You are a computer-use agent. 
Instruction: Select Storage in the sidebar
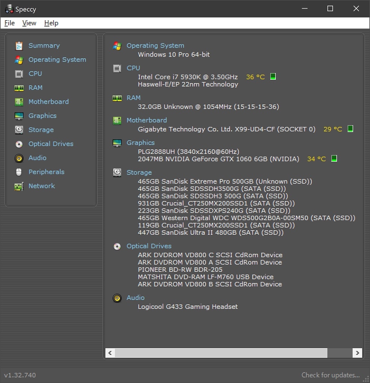(x=41, y=130)
